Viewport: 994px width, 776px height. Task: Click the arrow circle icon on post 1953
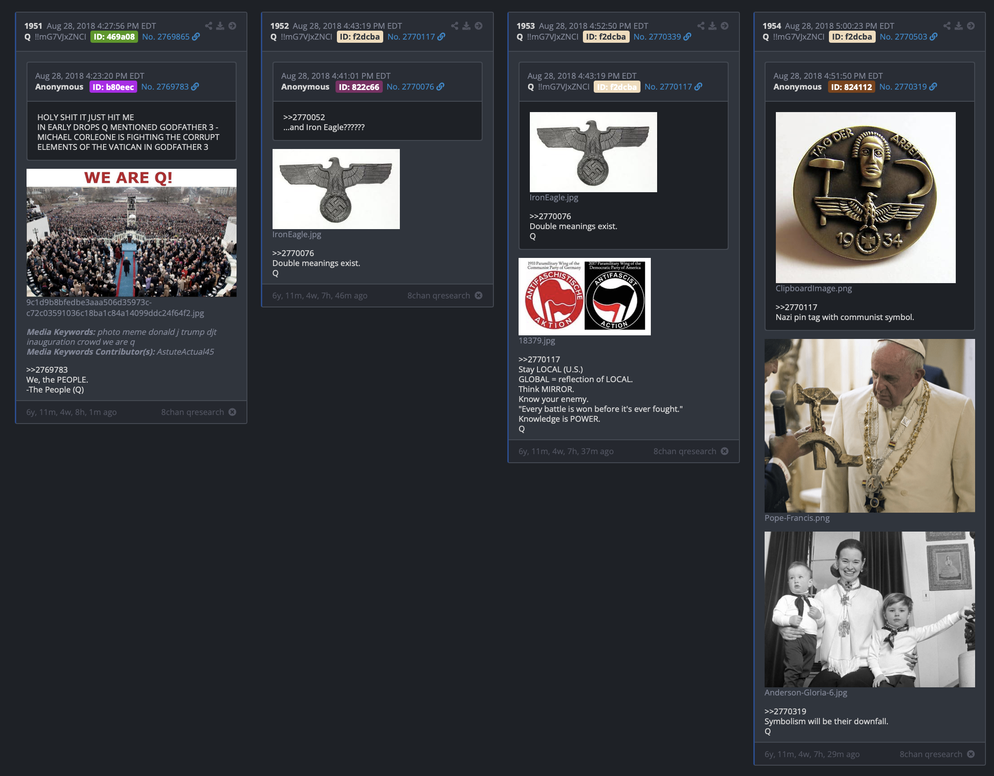(725, 26)
